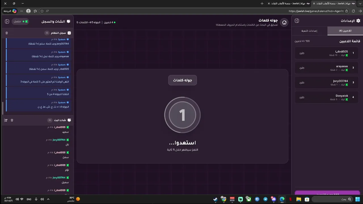The width and height of the screenshot is (363, 204).
Task: Click the info icon beside سجل النظام
Action: tap(69, 33)
